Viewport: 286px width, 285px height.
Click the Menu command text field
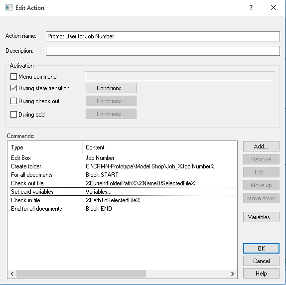coord(180,76)
